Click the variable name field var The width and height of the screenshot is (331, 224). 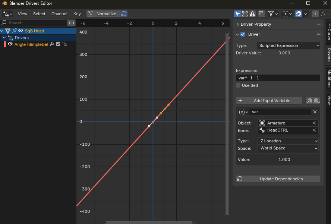click(x=280, y=112)
